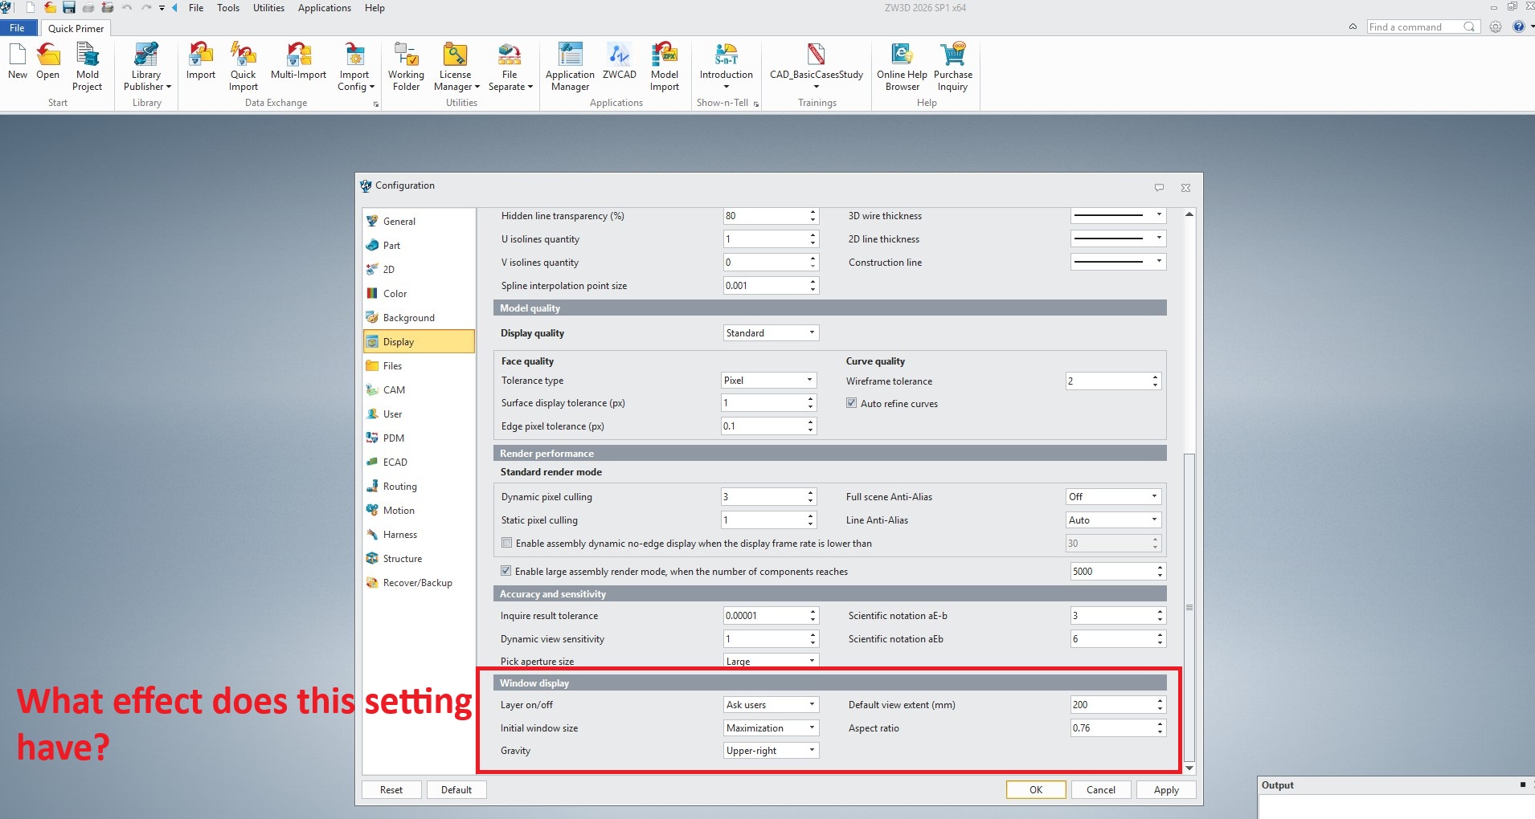Open the Display quality dropdown
Viewport: 1535px width, 819px height.
pos(770,332)
